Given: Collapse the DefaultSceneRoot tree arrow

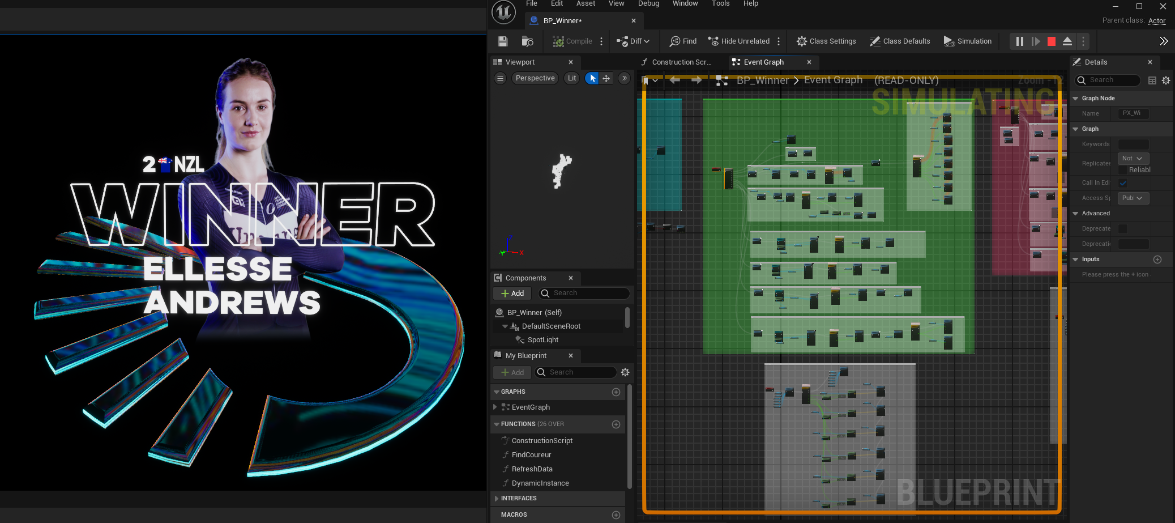Looking at the screenshot, I should [x=505, y=326].
